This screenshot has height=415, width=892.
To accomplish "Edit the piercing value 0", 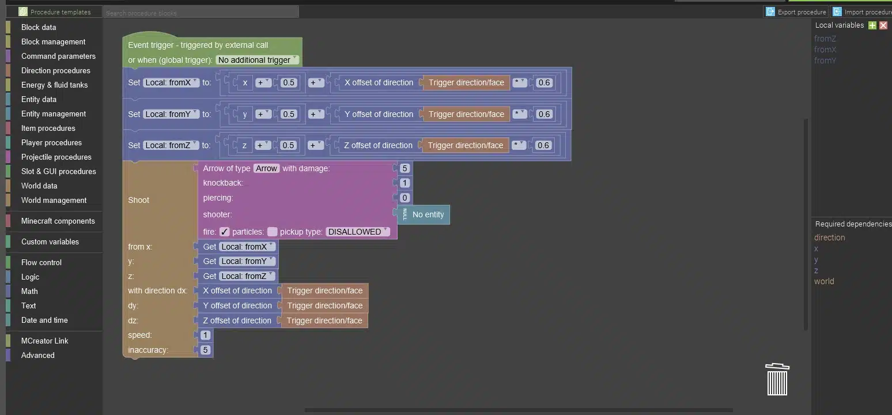I will (405, 198).
